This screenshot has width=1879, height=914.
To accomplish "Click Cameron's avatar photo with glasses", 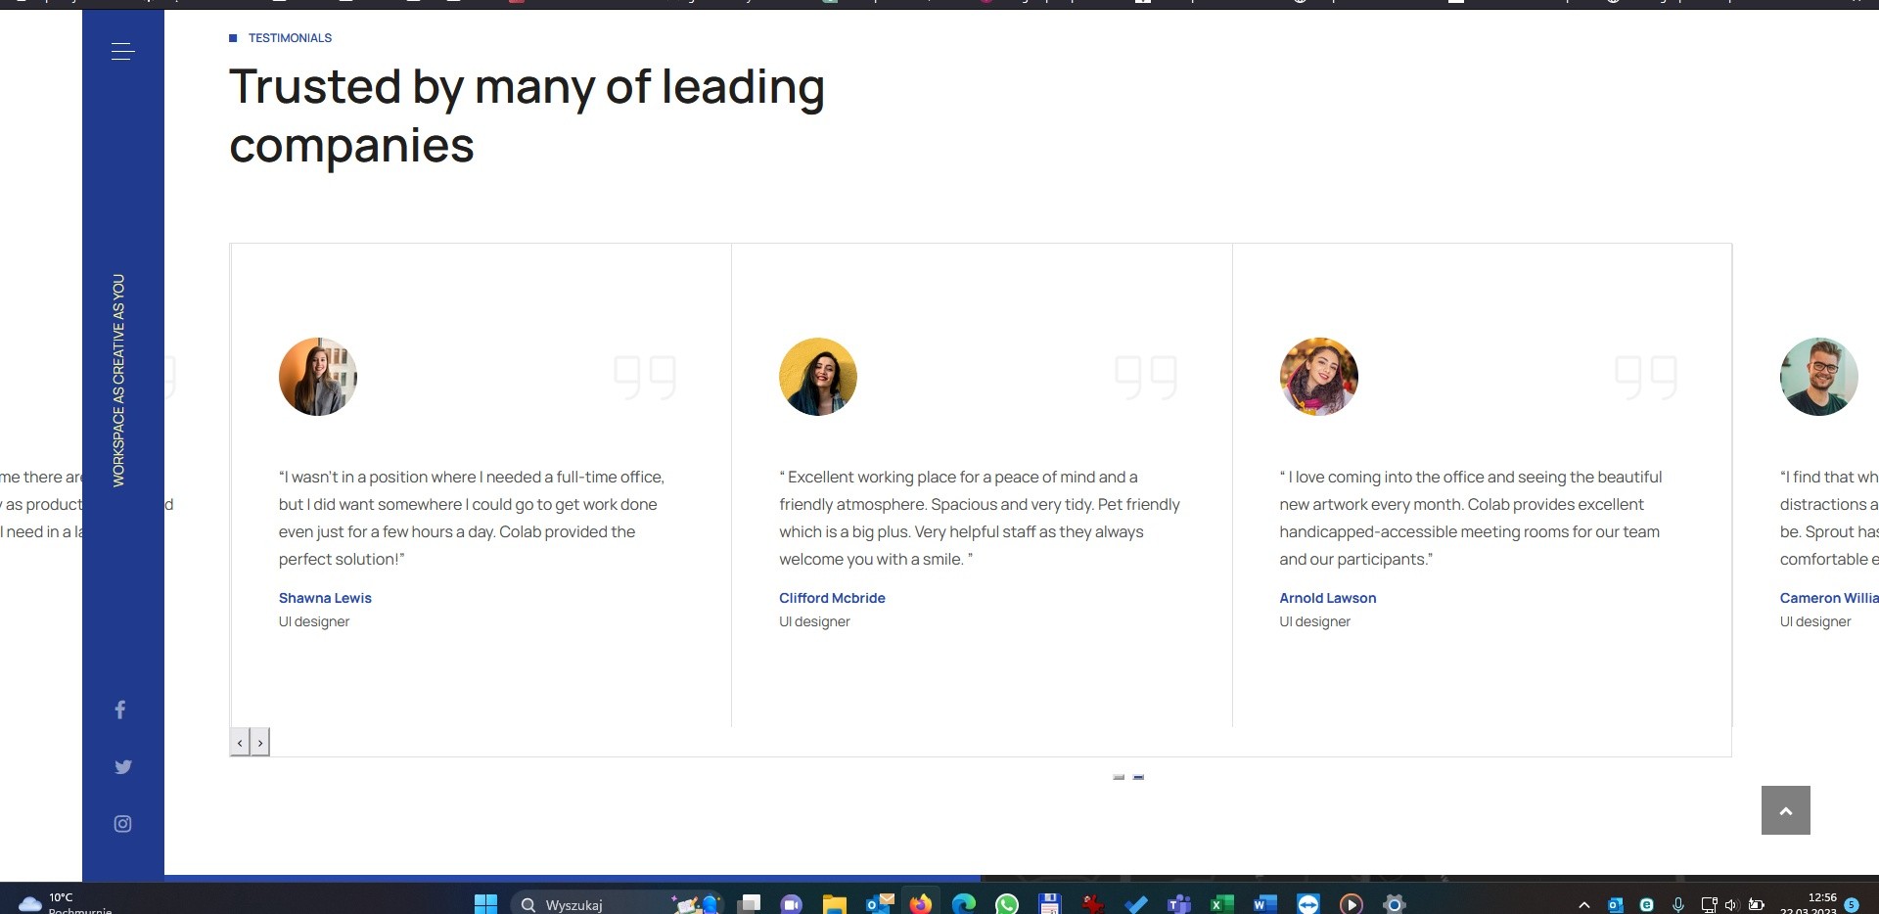I will point(1819,377).
